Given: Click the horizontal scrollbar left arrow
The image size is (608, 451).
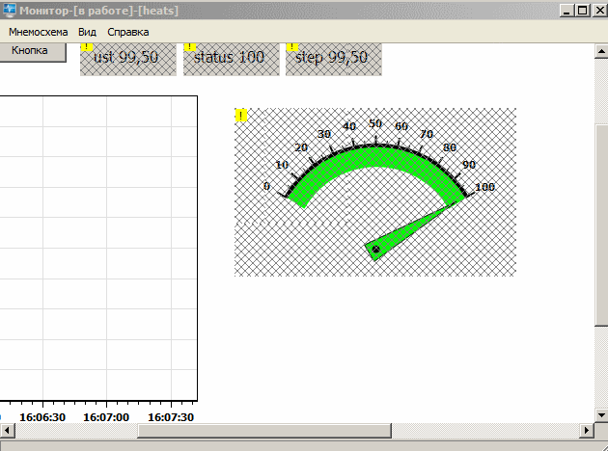Looking at the screenshot, I should click(x=8, y=430).
